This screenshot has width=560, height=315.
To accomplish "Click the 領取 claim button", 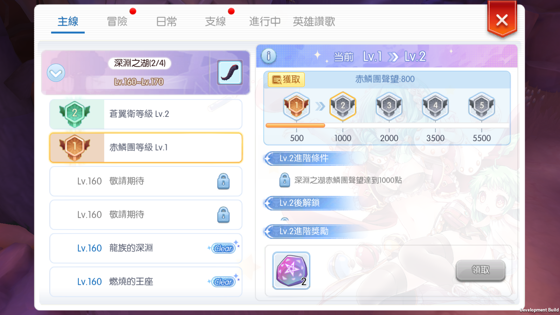I will point(481,270).
